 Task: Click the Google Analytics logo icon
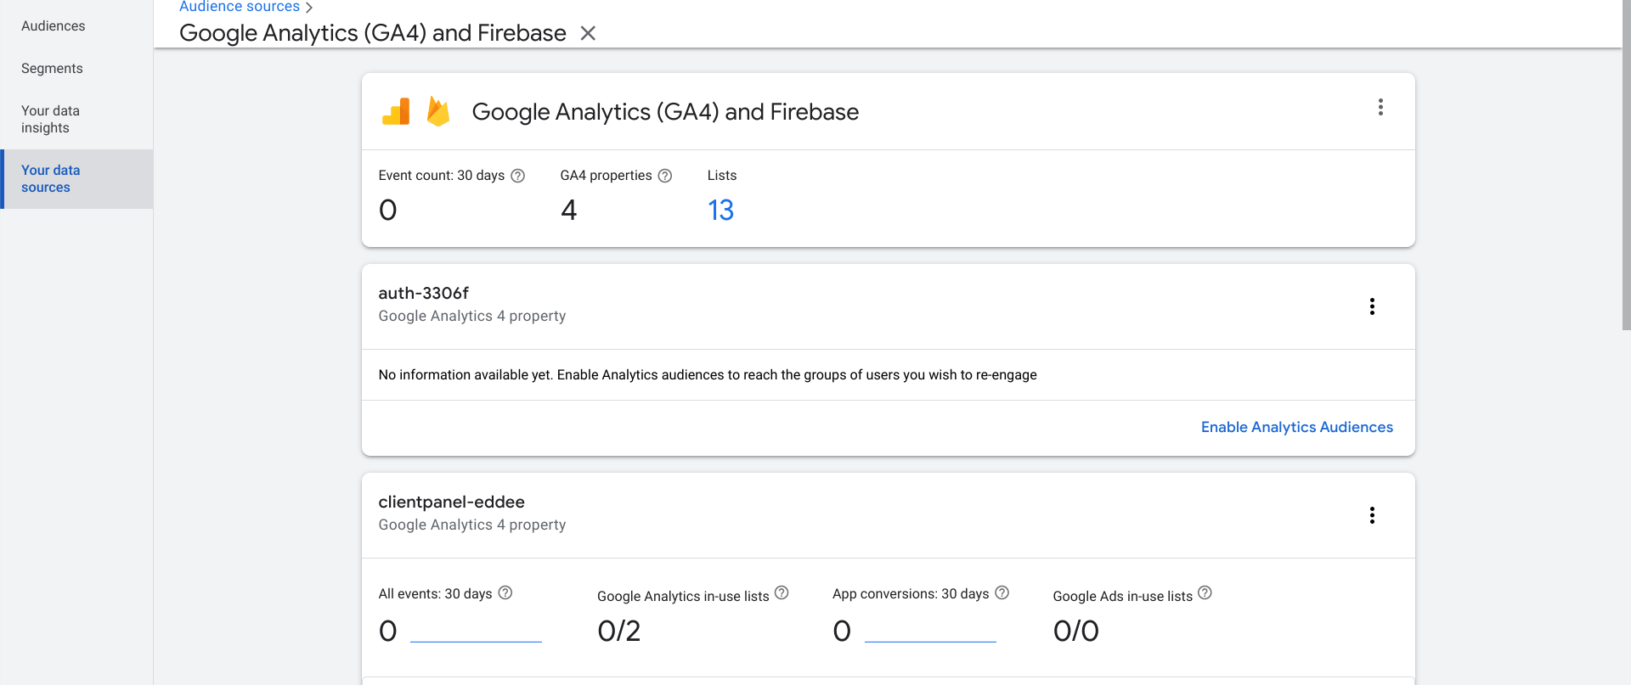(x=396, y=112)
